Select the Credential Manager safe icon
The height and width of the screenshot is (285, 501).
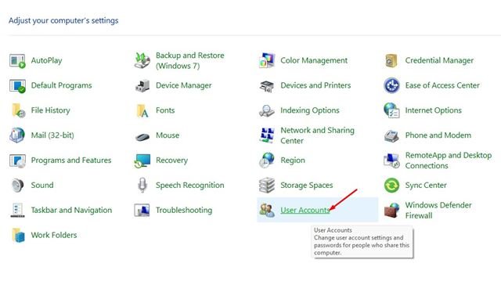click(391, 61)
